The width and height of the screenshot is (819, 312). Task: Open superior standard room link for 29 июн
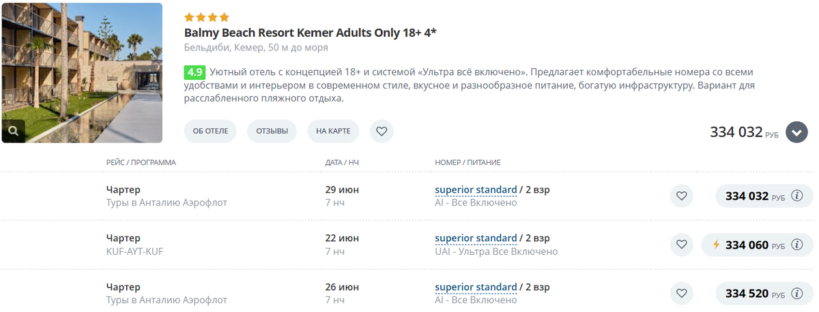click(x=476, y=190)
